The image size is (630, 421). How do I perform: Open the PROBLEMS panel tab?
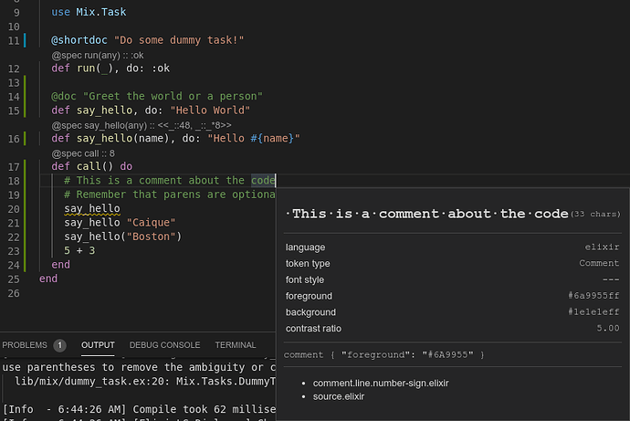pyautogui.click(x=25, y=345)
